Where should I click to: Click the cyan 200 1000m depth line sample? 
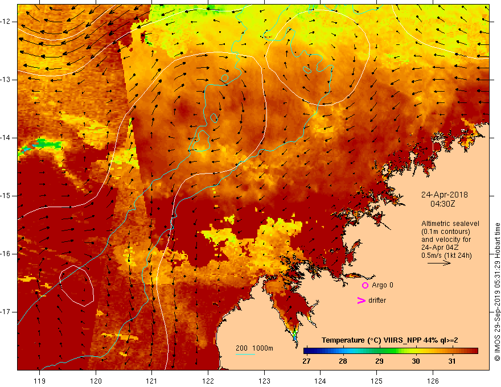[245, 355]
